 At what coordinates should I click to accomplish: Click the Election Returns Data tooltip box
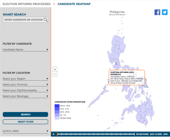click(x=127, y=77)
